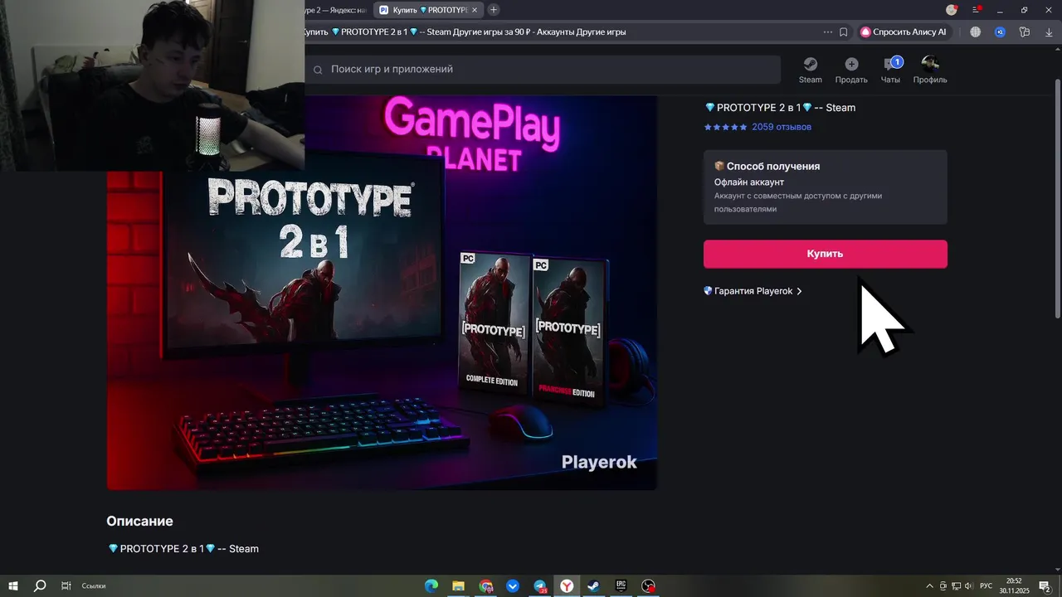
Task: Open Windows notification center
Action: point(1045,586)
